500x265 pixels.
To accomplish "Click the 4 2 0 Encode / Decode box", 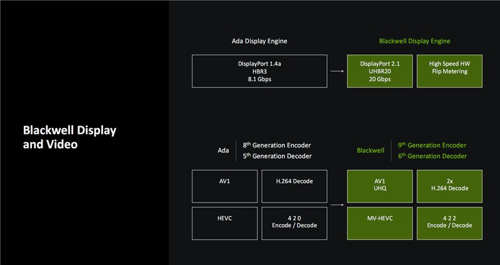I will [294, 223].
